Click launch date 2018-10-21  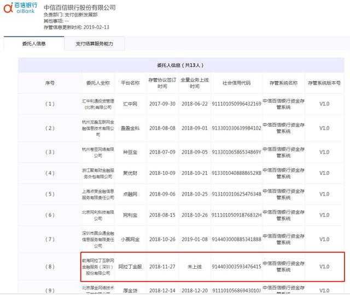coord(195,173)
